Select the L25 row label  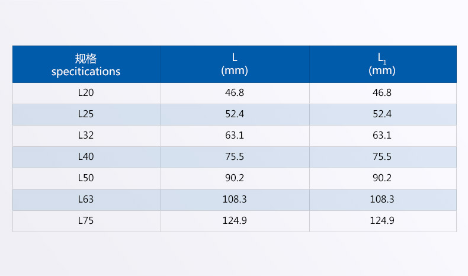pyautogui.click(x=86, y=114)
